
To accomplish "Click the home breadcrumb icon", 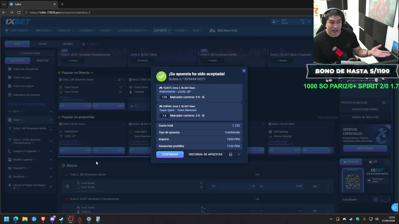I will 84,44.
